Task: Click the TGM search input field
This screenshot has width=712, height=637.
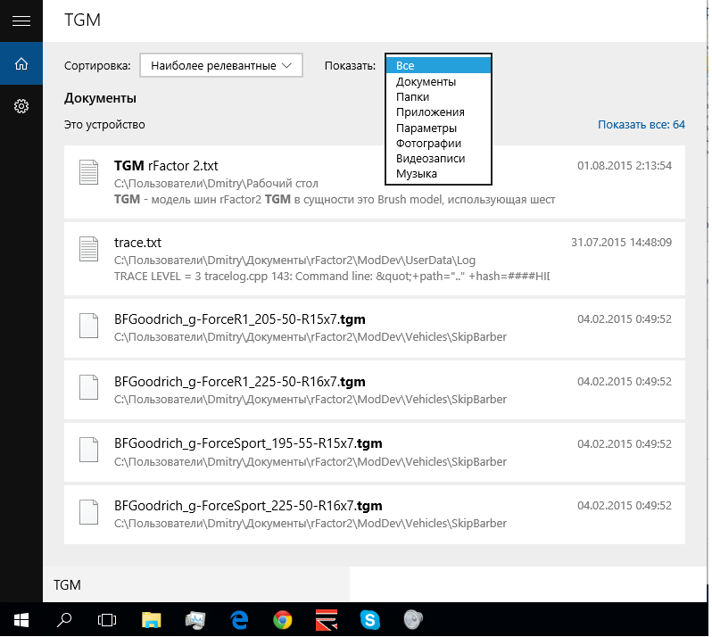Action: [x=196, y=585]
